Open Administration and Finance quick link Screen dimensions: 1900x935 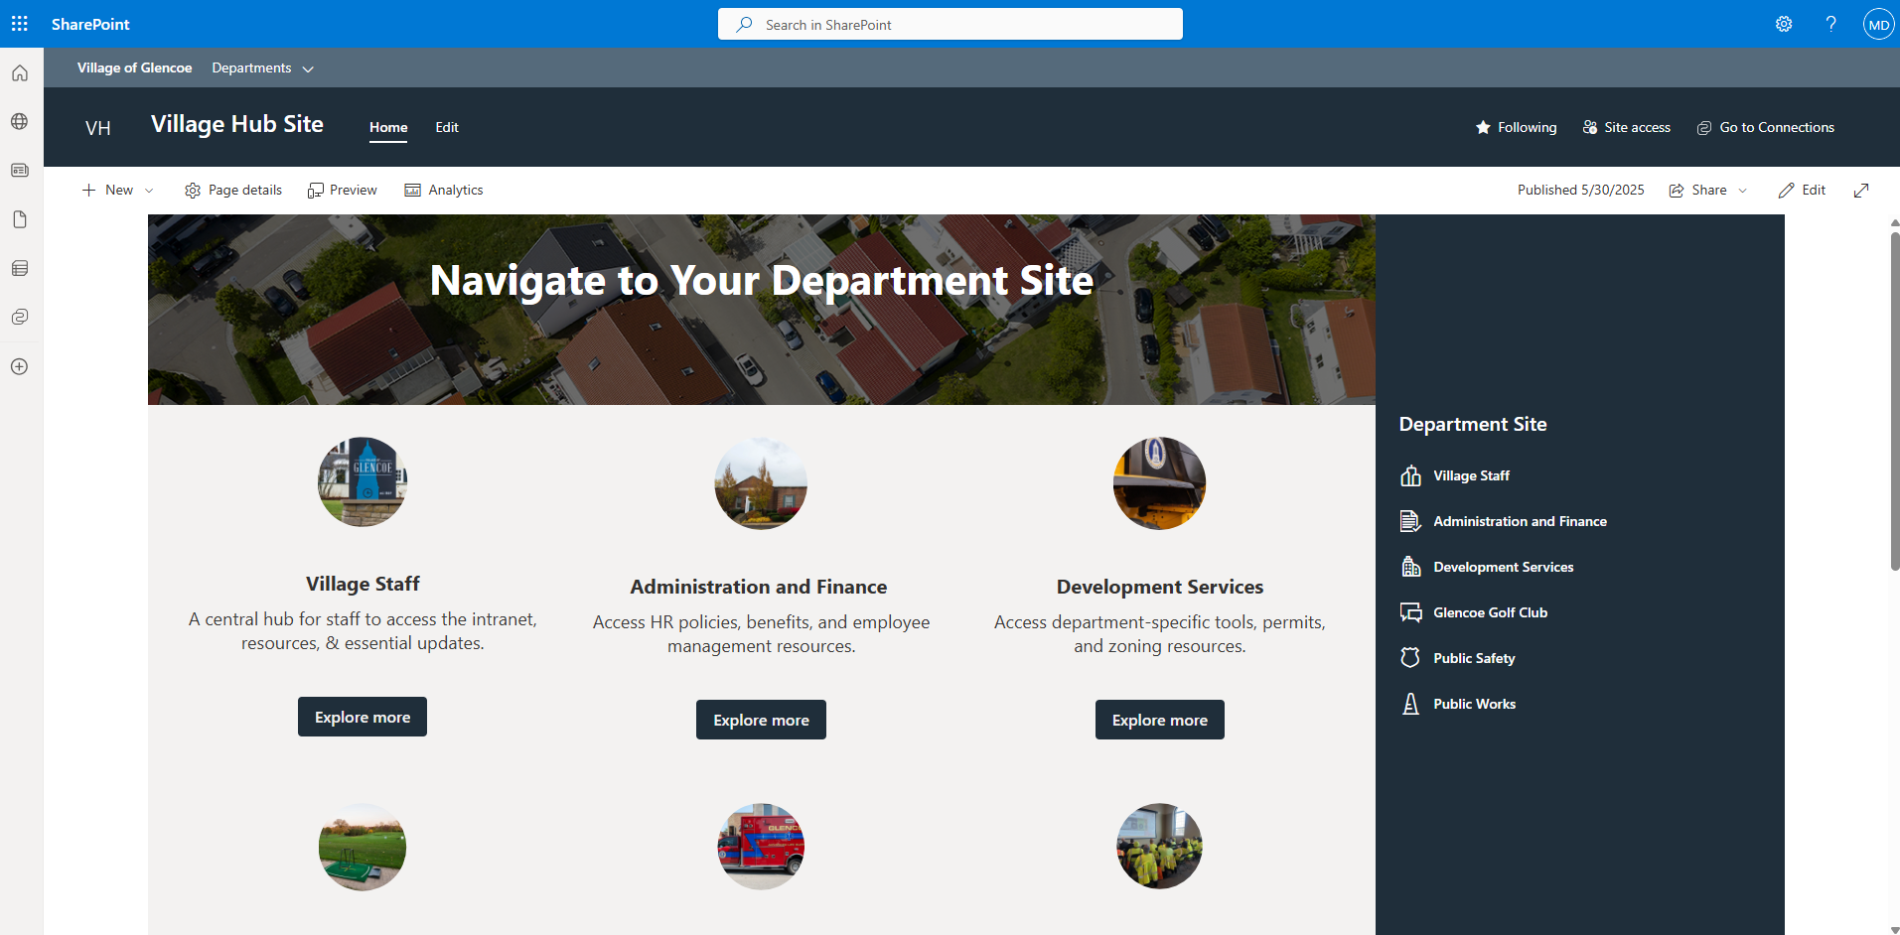tap(1504, 521)
